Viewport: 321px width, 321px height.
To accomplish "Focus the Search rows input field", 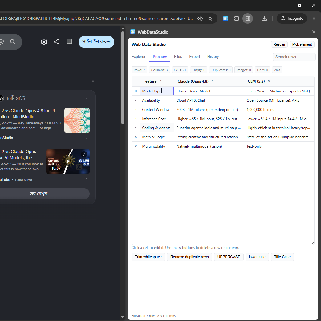I will (294, 57).
